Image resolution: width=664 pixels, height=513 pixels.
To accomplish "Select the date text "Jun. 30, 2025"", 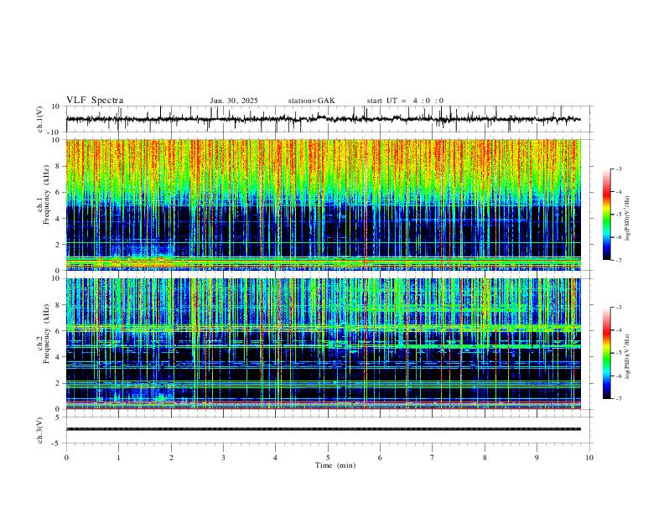I will (x=234, y=101).
